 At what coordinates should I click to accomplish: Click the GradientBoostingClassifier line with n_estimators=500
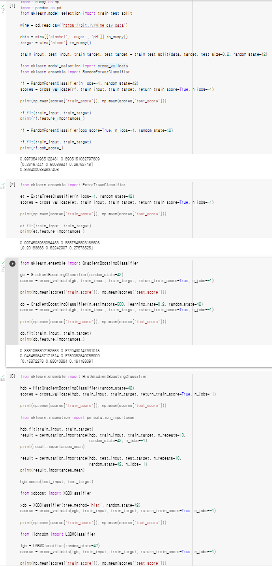coord(112,304)
